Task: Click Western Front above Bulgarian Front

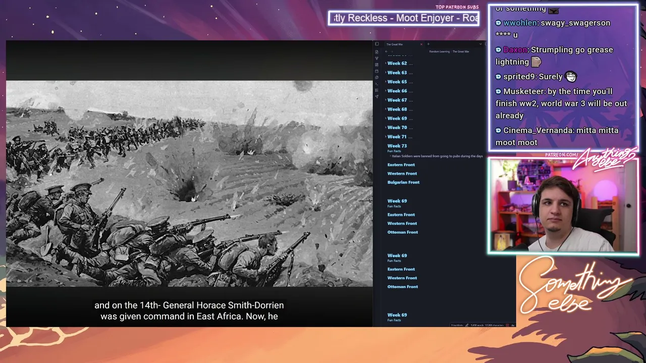Action: click(402, 173)
